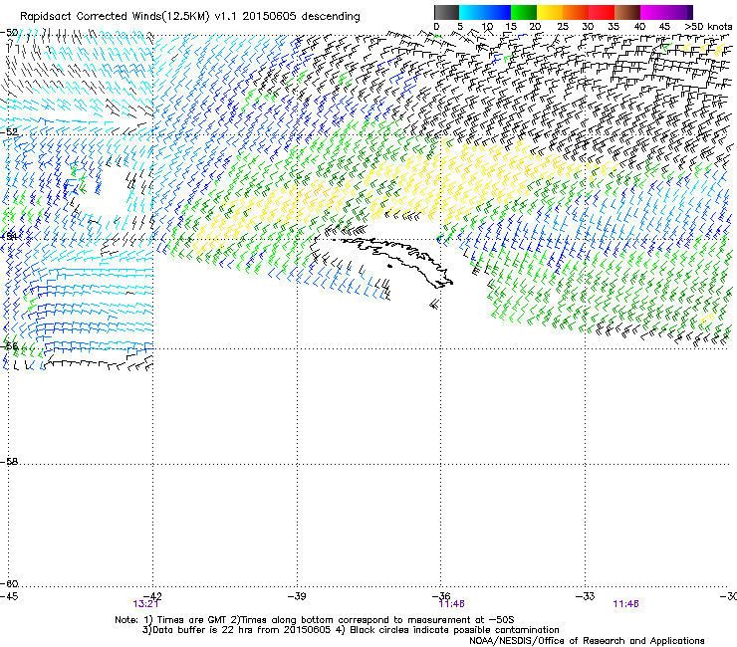Screen dimensions: 737x647
Task: Click the purple 13:21 swath time label
Action: 145,604
